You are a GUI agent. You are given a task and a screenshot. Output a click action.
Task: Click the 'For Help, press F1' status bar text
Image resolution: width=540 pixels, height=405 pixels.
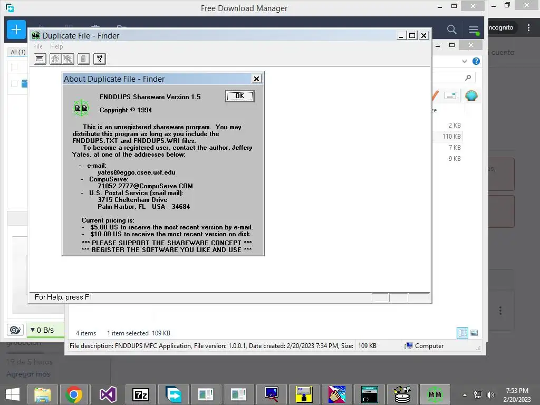click(x=63, y=297)
